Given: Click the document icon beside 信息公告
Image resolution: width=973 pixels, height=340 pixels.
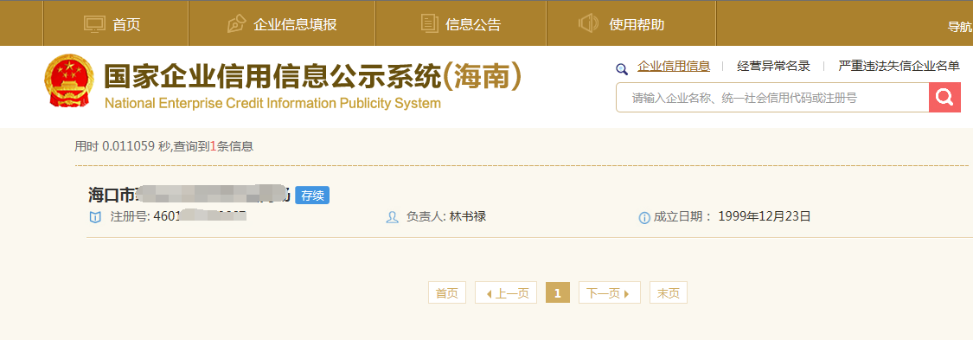Looking at the screenshot, I should (429, 23).
